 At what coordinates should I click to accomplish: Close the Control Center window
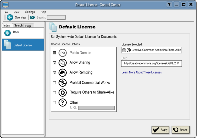191,5
